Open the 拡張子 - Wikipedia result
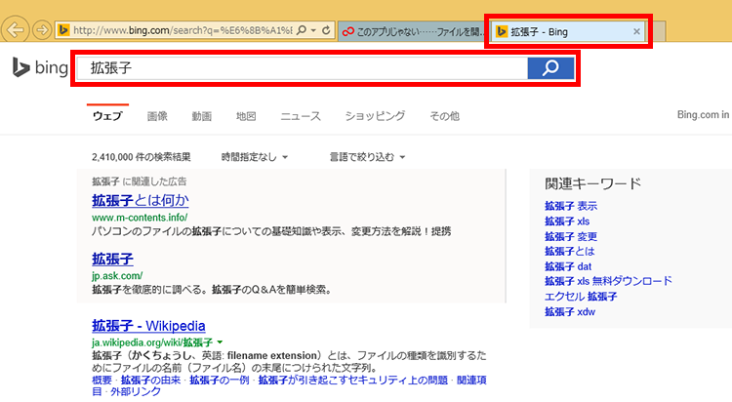The width and height of the screenshot is (732, 402). [x=148, y=325]
